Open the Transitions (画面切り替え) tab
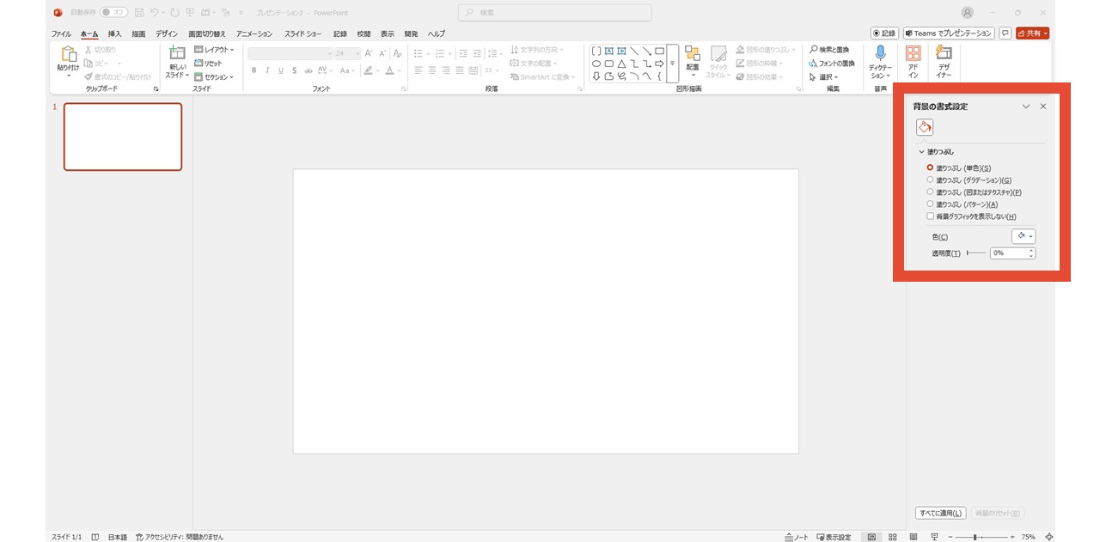Screen dimensions: 1100x542 (x=207, y=33)
